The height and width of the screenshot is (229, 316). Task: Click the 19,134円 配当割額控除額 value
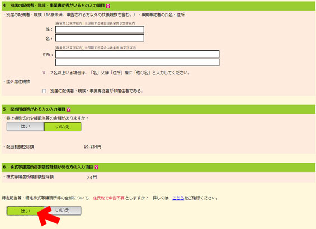pos(92,147)
